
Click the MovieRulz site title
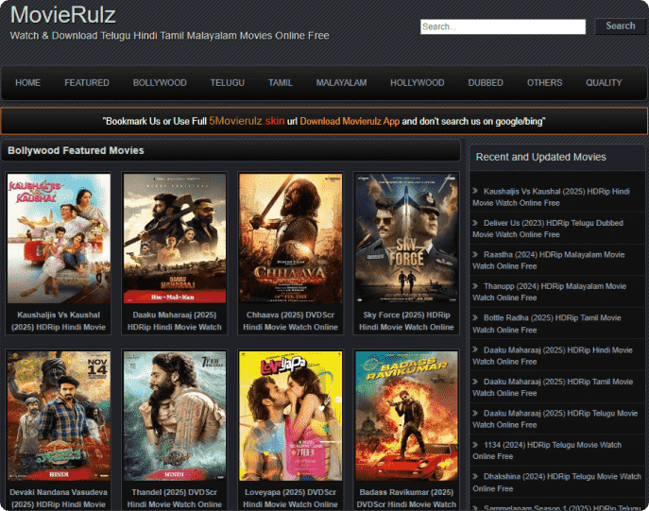pos(63,15)
